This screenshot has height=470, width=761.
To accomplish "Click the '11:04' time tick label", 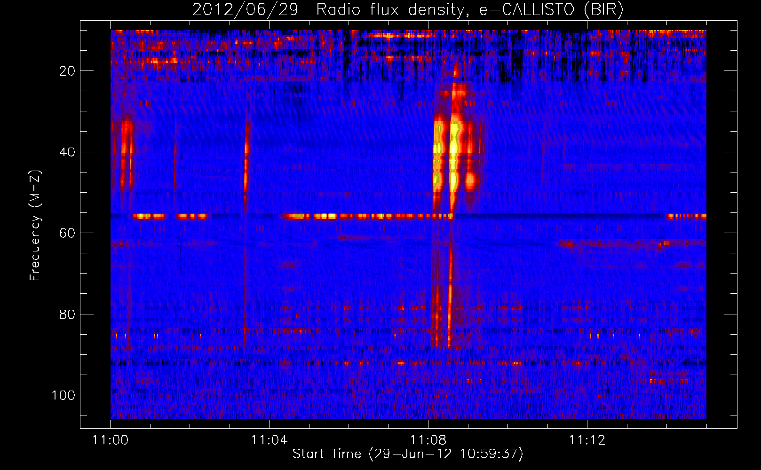I will click(269, 440).
